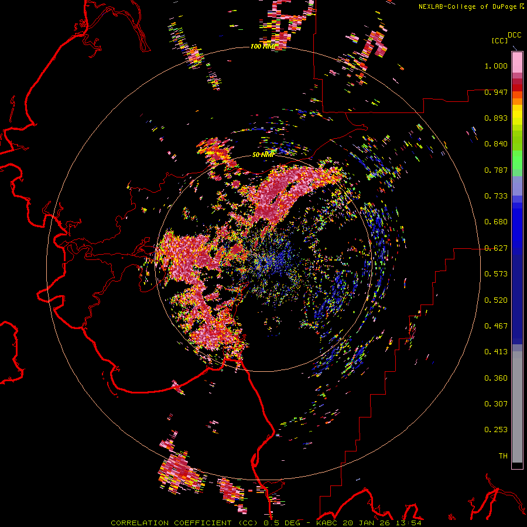Viewport: 527px width, 527px height.
Task: Click the 0.413 scale value
Action: 496,352
